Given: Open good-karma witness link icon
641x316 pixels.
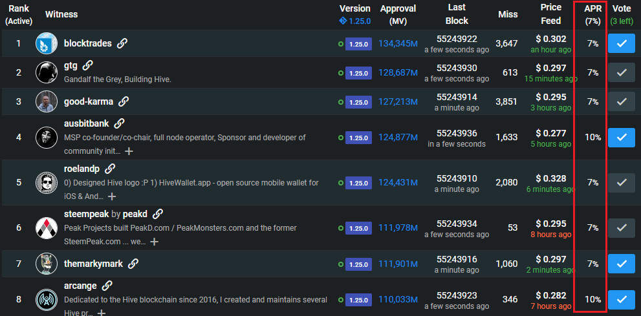Looking at the screenshot, I should click(x=124, y=101).
